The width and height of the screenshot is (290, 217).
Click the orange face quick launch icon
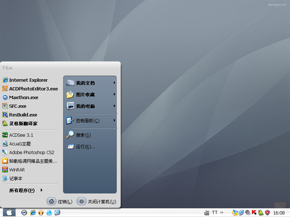[x=41, y=213]
